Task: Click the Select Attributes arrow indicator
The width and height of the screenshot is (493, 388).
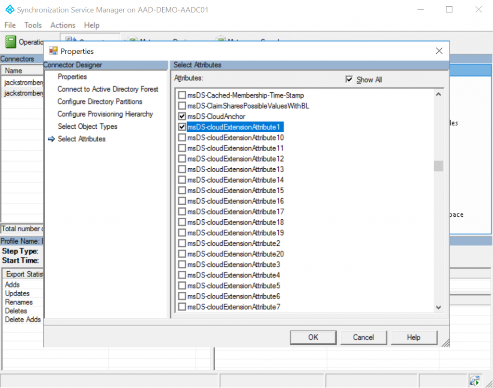Action: (51, 139)
